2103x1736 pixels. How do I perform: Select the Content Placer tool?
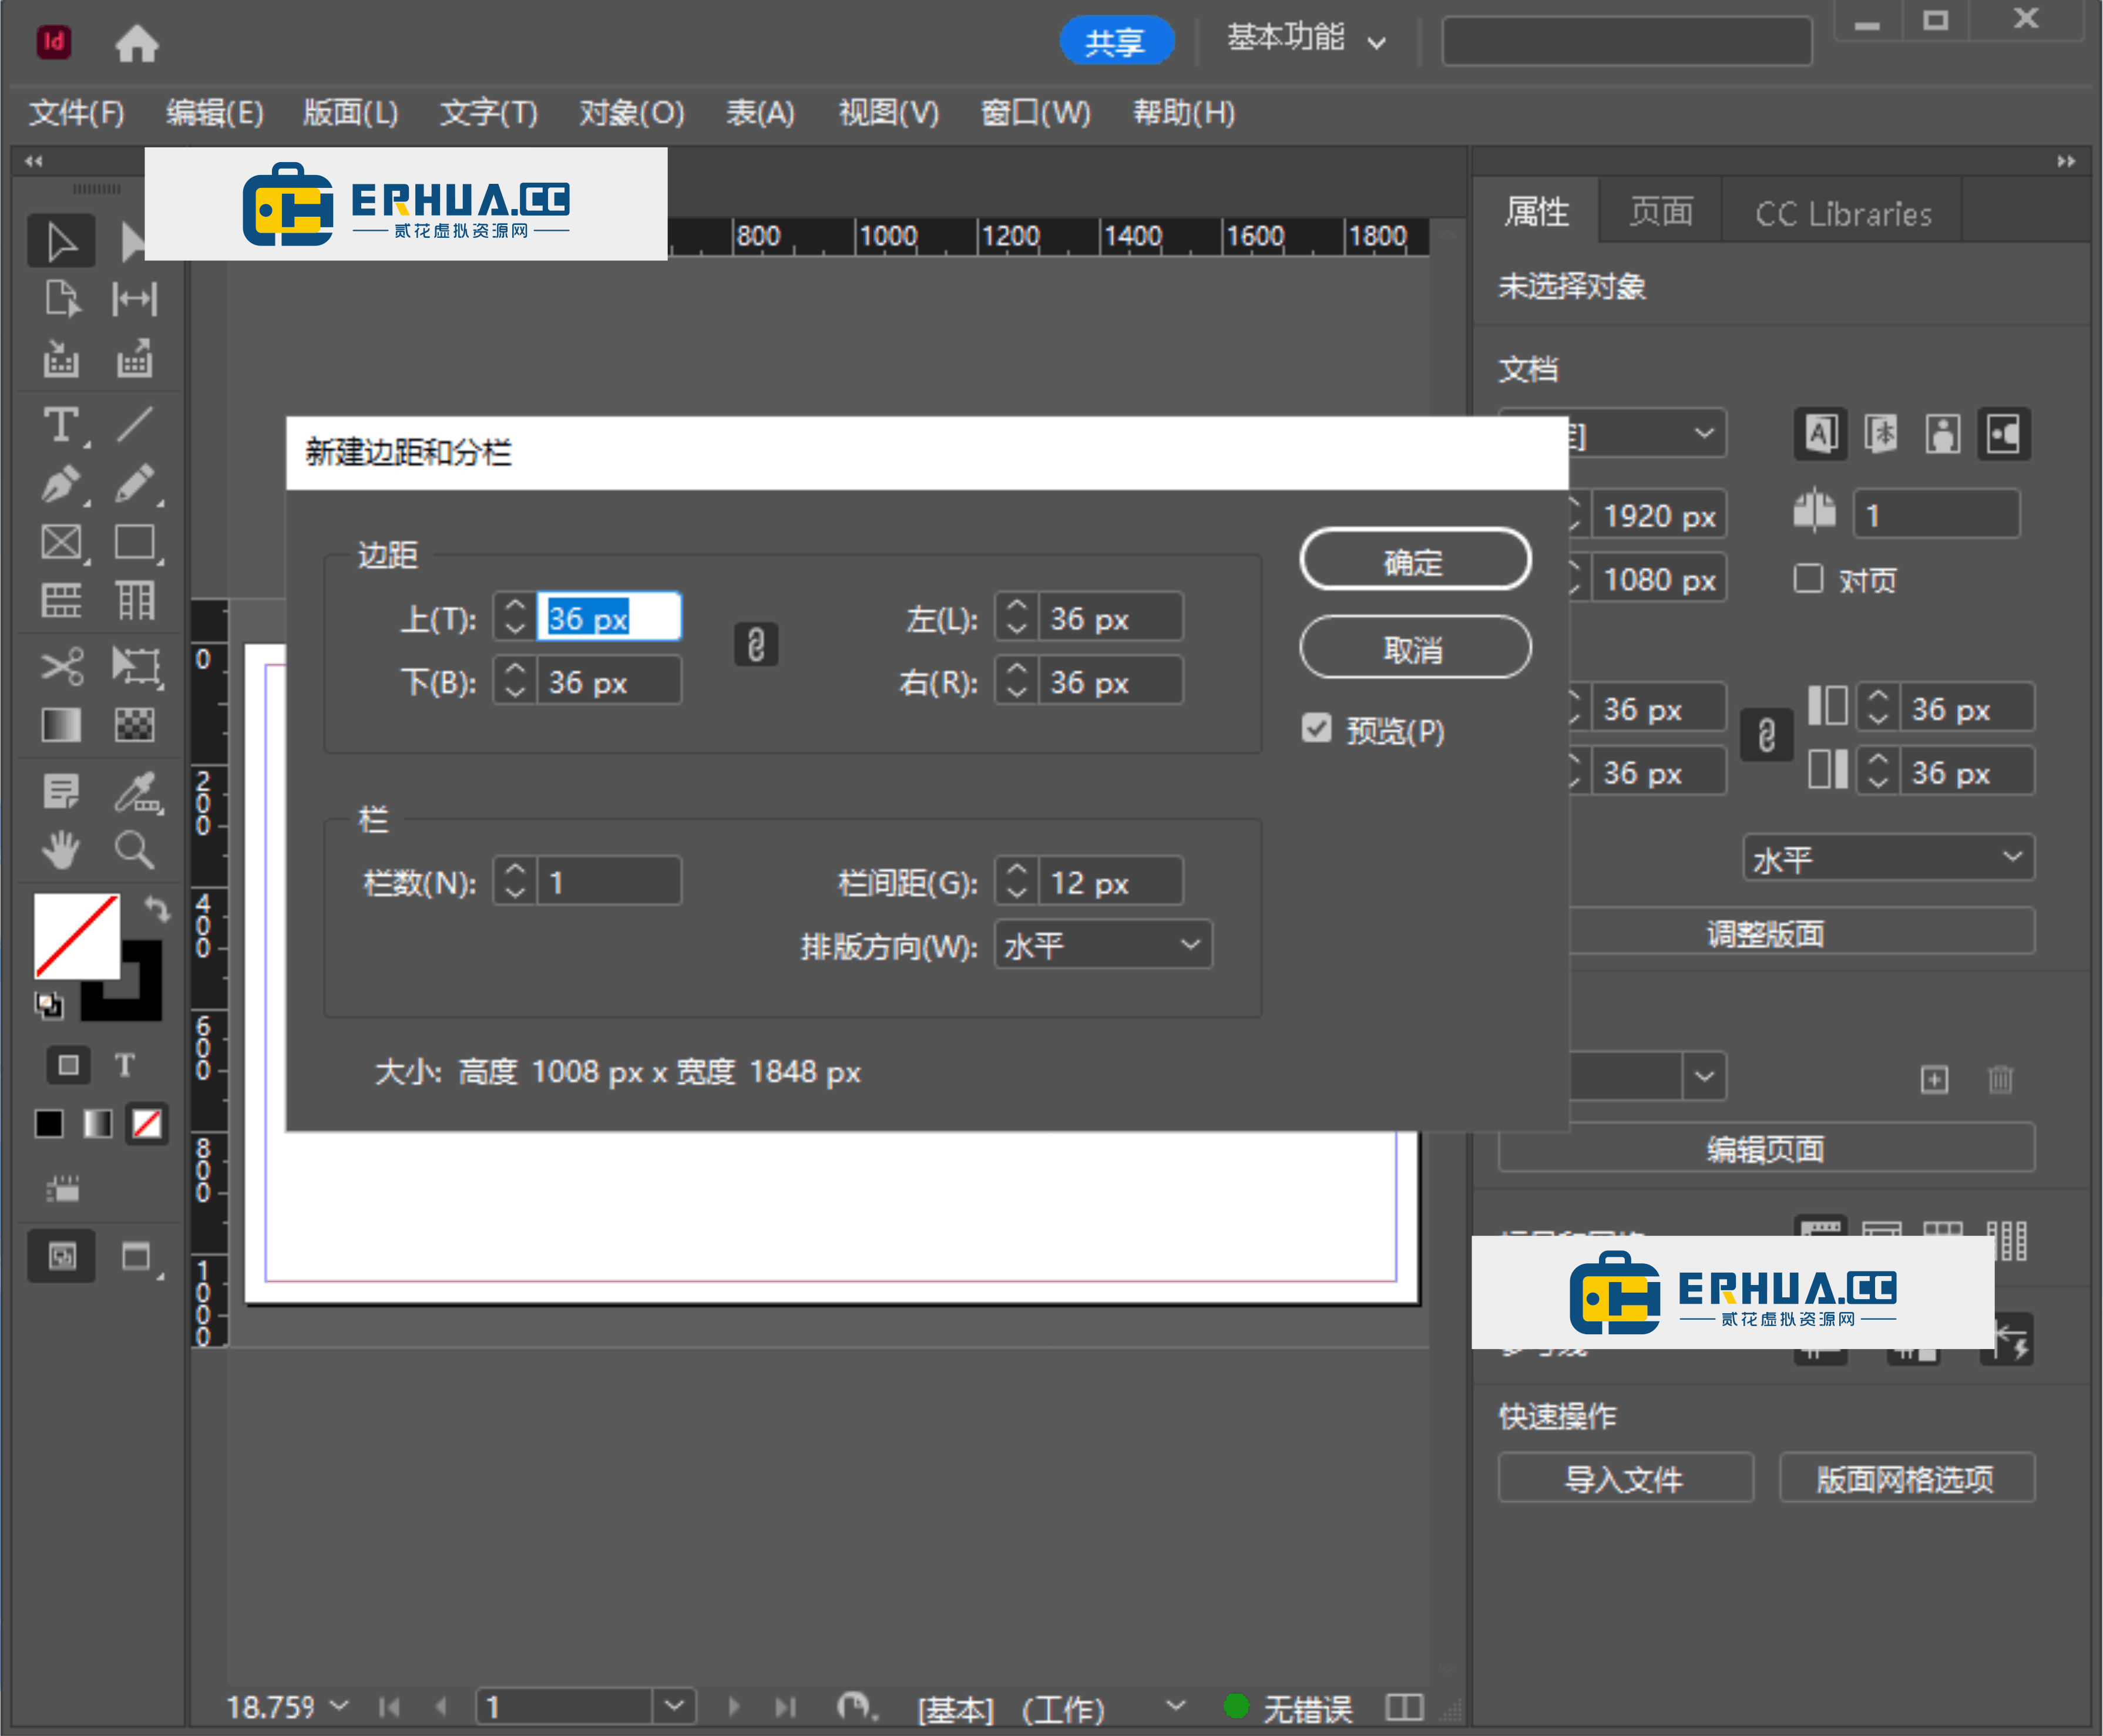coord(134,358)
